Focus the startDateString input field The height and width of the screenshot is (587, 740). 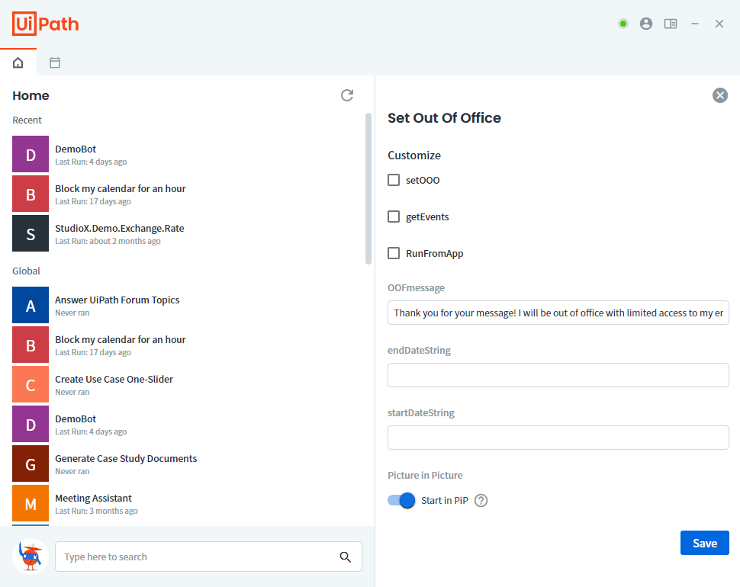(x=558, y=438)
